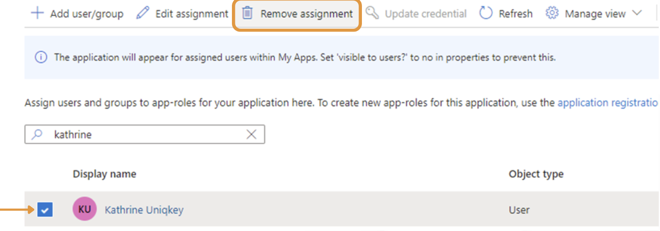Uncheck the Kathrine Uniqkey row checkbox
Viewport: 660px width, 231px height.
click(x=45, y=210)
